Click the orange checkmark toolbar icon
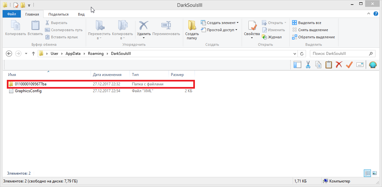Image resolution: width=382 pixels, height=187 pixels. point(350,65)
